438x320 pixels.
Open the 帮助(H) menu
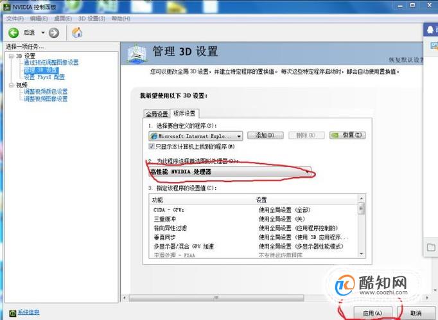coord(121,19)
